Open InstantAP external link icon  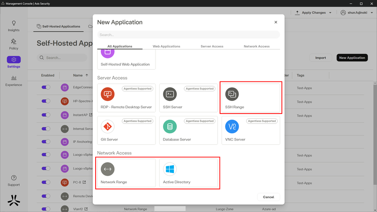coord(90,115)
